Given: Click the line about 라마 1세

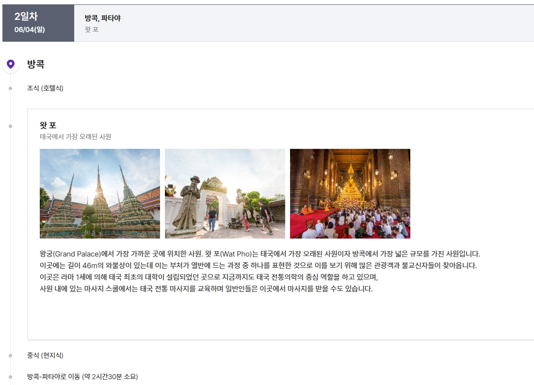Looking at the screenshot, I should click(x=209, y=277).
